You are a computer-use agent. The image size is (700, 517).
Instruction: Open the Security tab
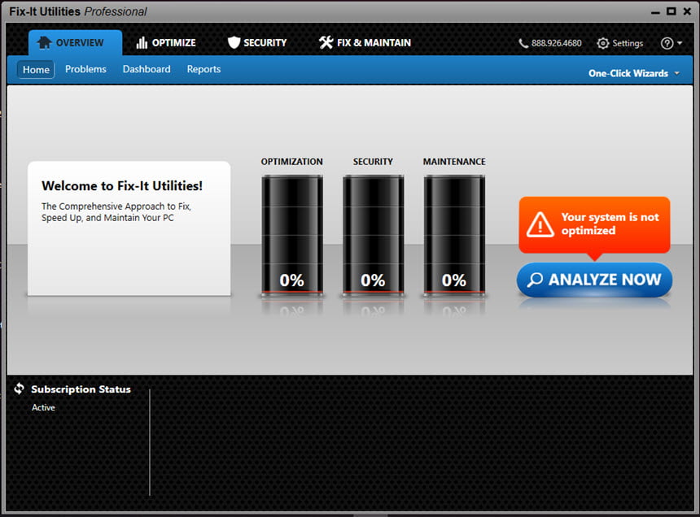coord(257,43)
